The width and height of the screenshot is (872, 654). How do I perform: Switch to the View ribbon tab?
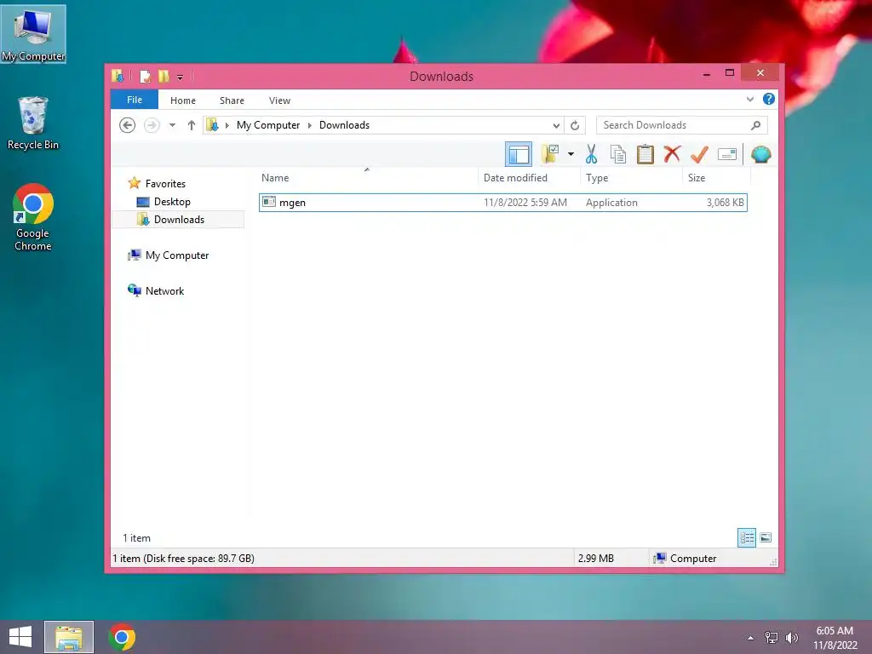(x=279, y=100)
